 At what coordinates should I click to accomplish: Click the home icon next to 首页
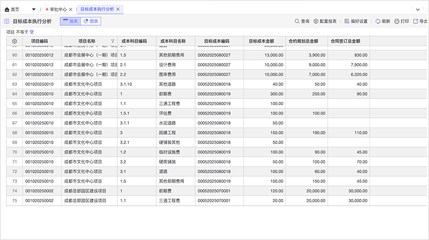7,9
